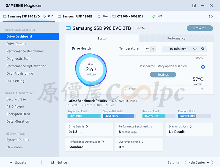Expand the Drive Details card chevron
Screen dimensions: 220x168
coord(87,127)
